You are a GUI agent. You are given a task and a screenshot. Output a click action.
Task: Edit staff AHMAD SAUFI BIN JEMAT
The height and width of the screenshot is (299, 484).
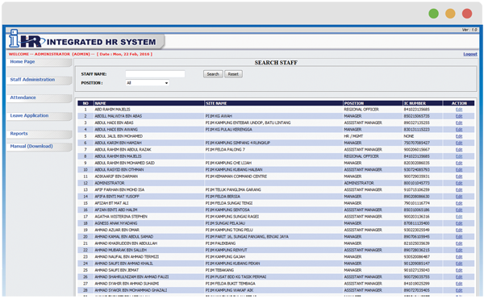(x=459, y=270)
